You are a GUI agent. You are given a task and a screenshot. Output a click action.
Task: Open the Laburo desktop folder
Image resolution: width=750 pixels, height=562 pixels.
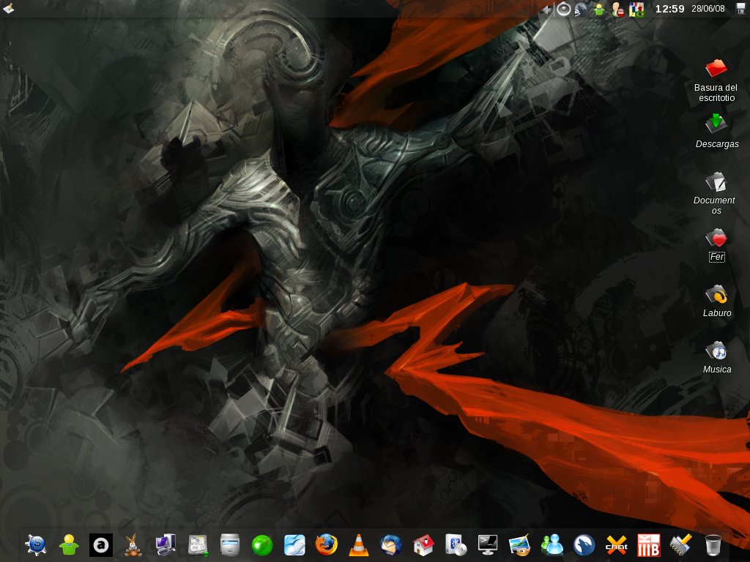point(716,301)
